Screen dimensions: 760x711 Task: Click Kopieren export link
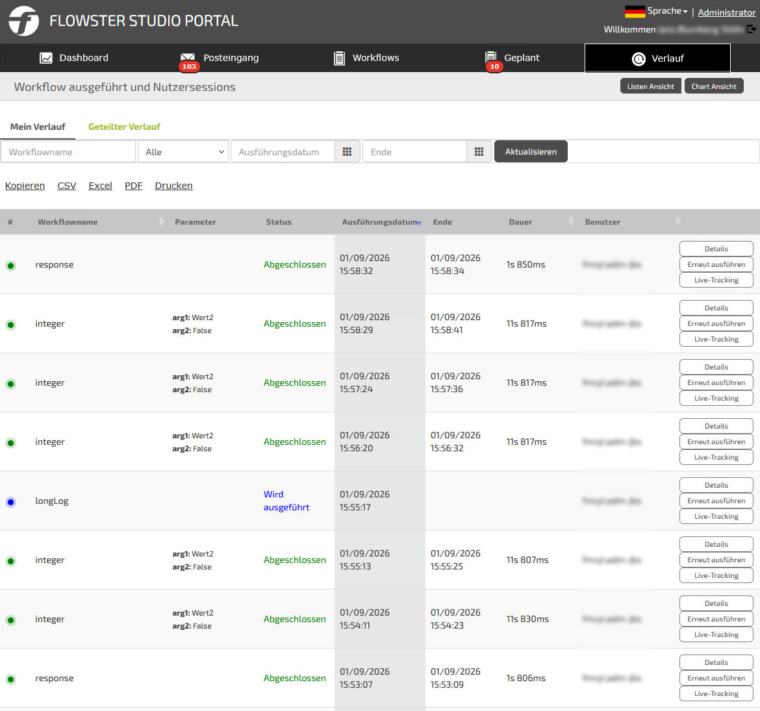pos(25,186)
